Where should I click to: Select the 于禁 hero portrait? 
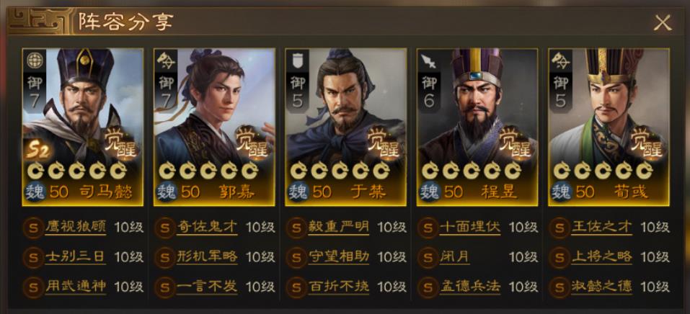346,127
